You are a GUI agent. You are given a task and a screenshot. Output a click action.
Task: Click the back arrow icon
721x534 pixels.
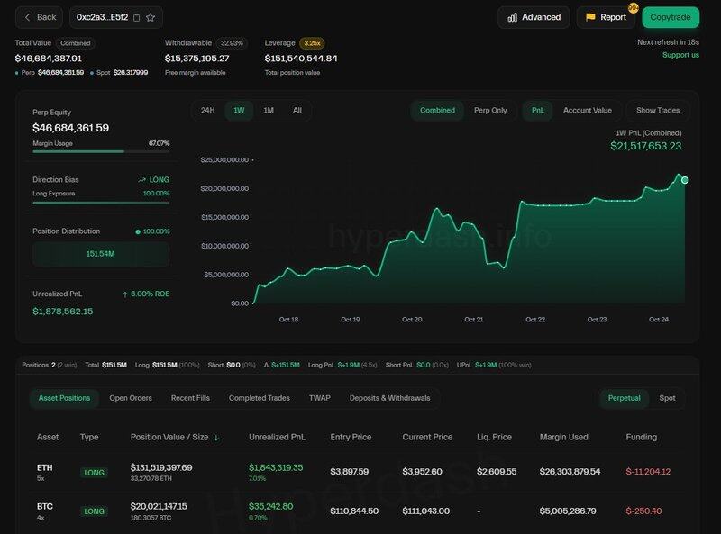pyautogui.click(x=29, y=17)
